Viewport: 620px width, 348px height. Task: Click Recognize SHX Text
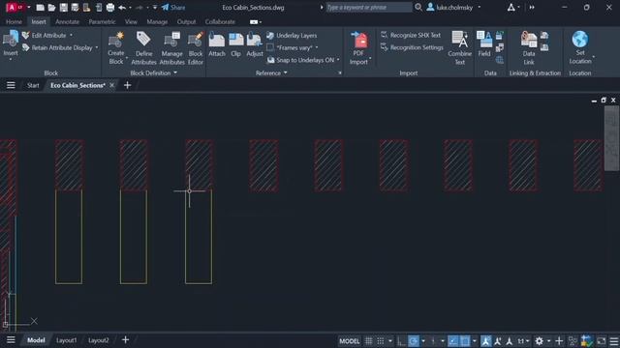pos(411,35)
